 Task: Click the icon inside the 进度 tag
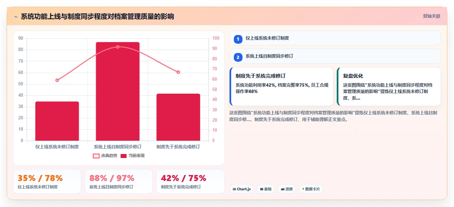[282, 189]
